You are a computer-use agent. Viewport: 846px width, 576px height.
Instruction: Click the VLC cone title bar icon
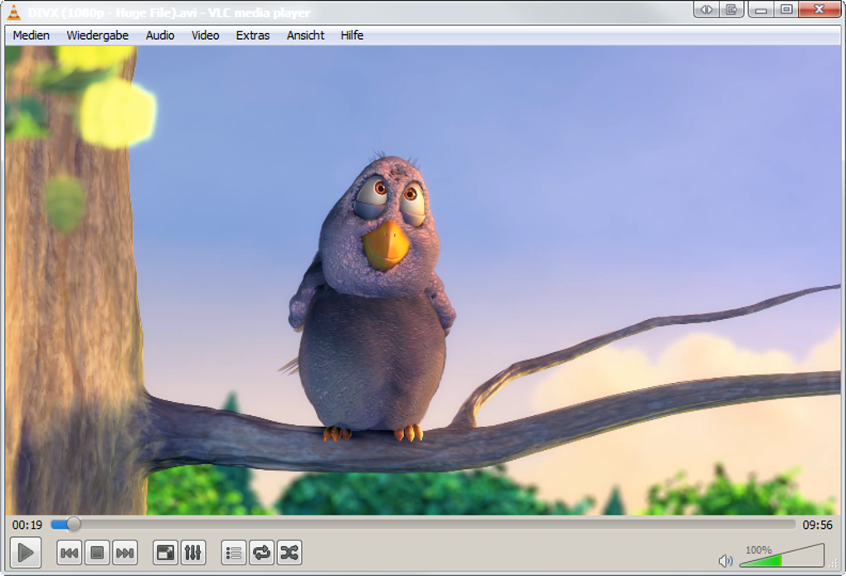point(13,12)
